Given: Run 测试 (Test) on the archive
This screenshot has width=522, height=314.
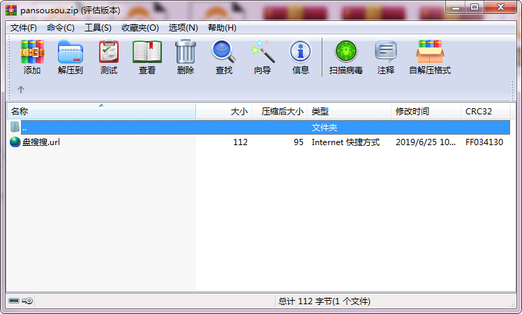Looking at the screenshot, I should pos(109,52).
